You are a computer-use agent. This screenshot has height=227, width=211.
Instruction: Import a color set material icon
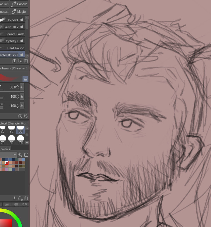coord(26,155)
